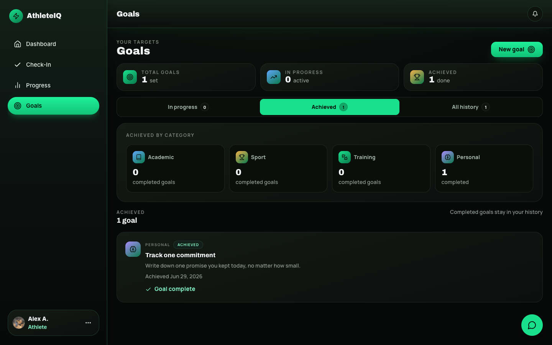
Task: Select Goals in the sidebar
Action: [53, 106]
